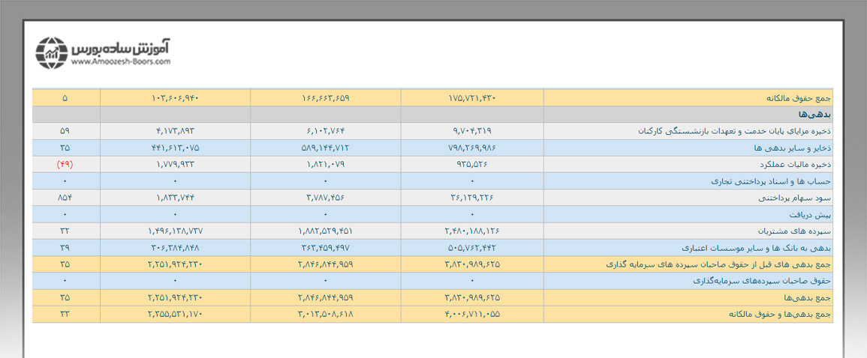
Task: Select the جمع بدهی‌ها total row label
Action: pyautogui.click(x=811, y=297)
